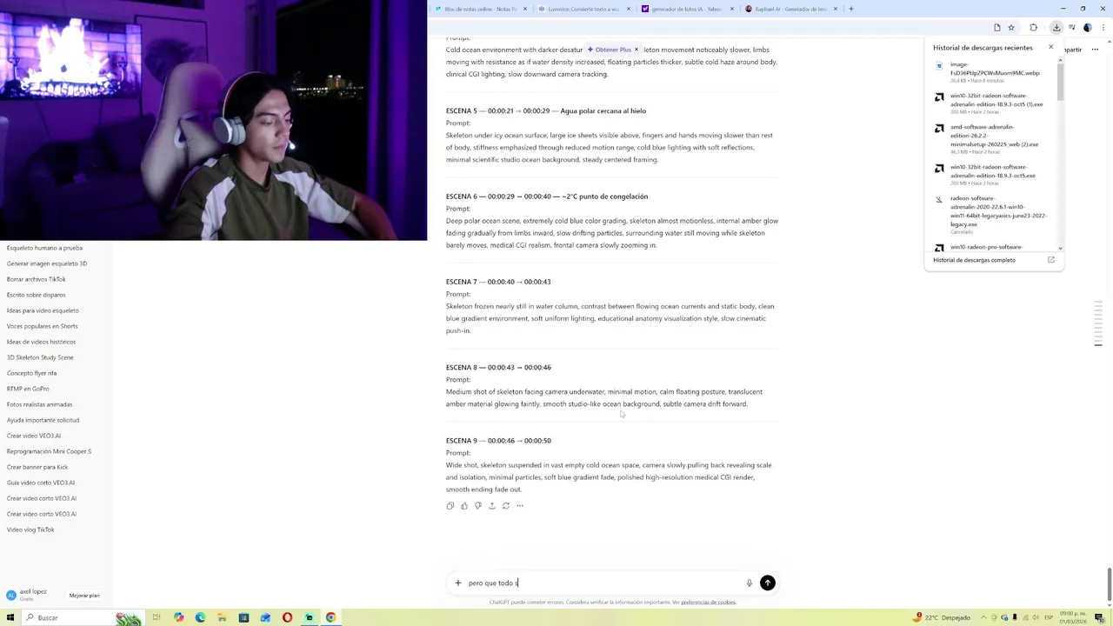Open chat Crear video VEO3.AI
1113x626 pixels.
point(34,436)
